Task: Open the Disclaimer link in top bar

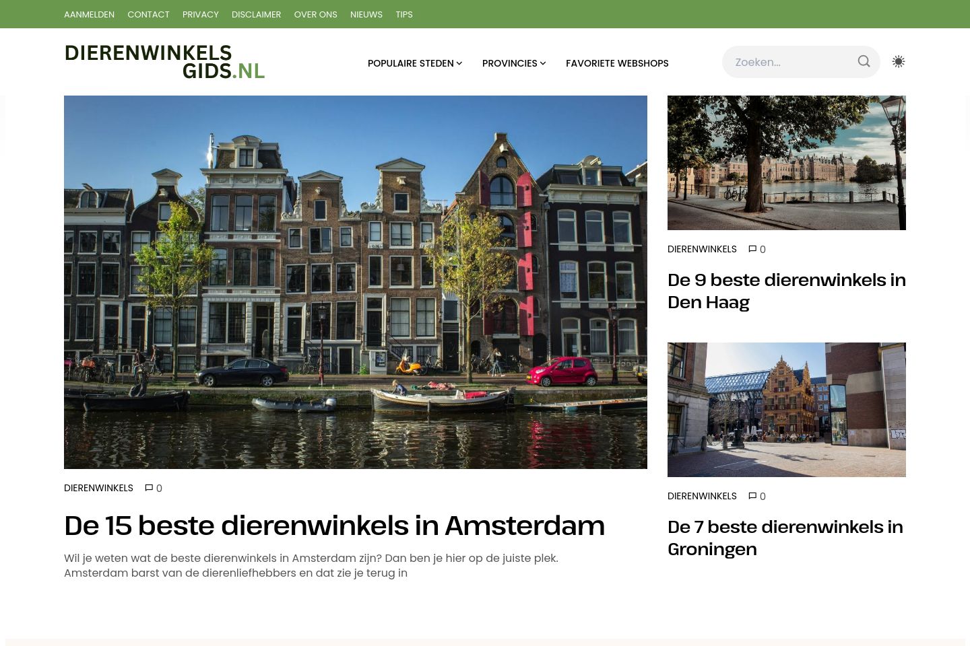Action: pyautogui.click(x=256, y=14)
